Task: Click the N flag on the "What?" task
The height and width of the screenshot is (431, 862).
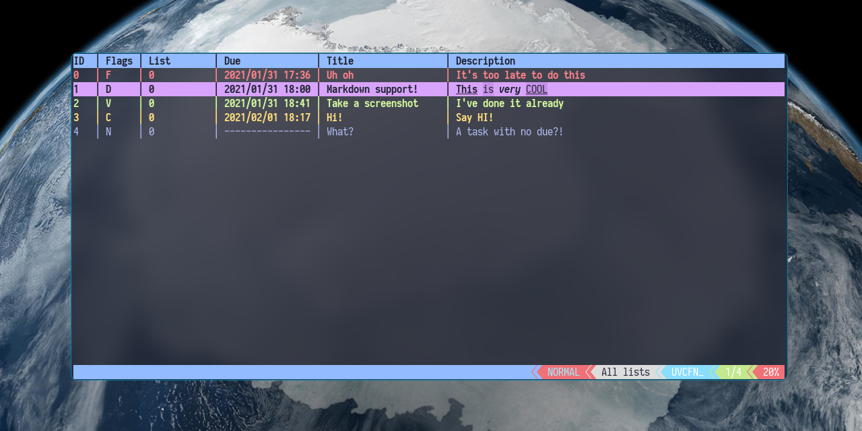Action: (108, 131)
